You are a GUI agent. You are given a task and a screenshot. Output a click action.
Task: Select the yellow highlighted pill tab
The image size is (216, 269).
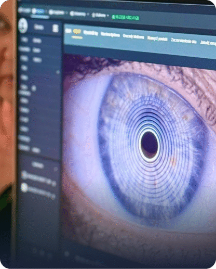[77, 31]
